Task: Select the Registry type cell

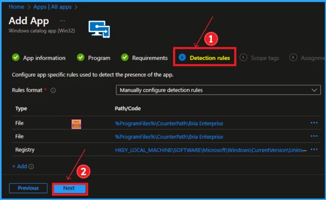Action: click(25, 150)
